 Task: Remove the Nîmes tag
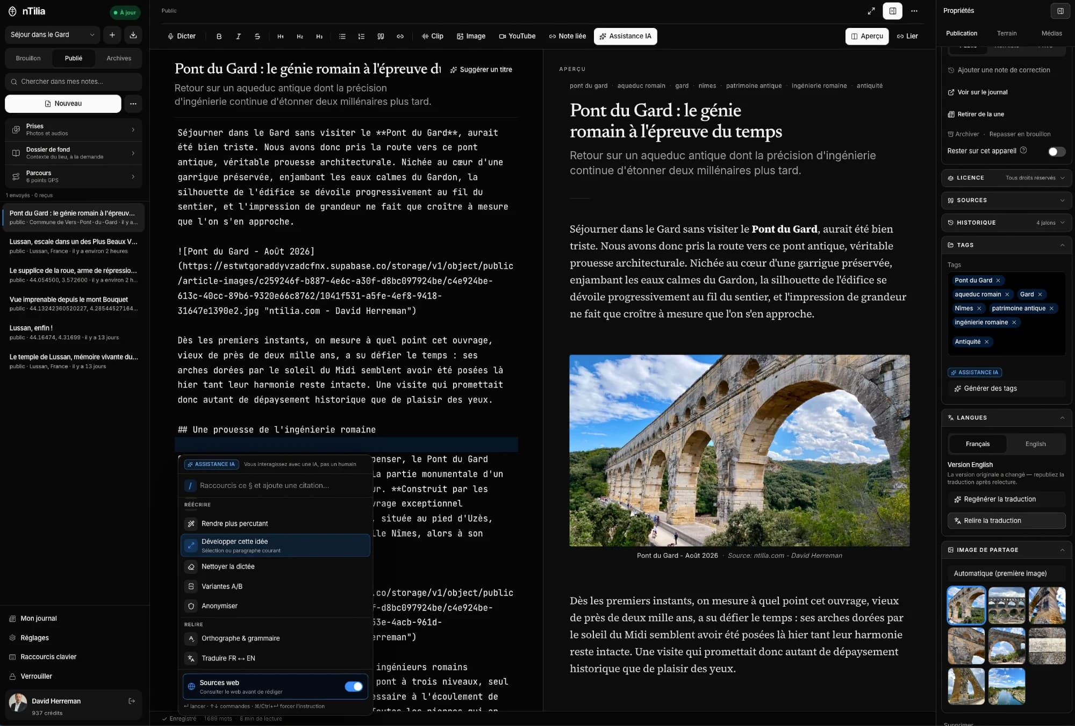pos(979,308)
